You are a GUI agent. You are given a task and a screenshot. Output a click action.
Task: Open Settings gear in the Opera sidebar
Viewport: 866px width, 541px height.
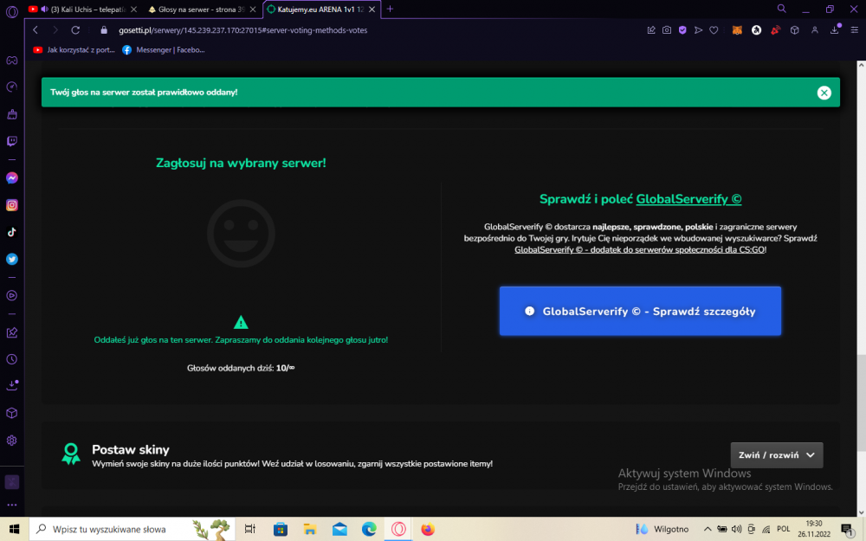(x=11, y=440)
